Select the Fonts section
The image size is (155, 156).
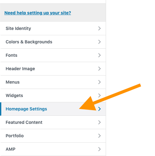pyautogui.click(x=53, y=55)
